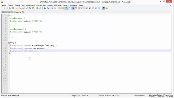
Task: Save the file with the floppy icon
Action: (10, 8)
